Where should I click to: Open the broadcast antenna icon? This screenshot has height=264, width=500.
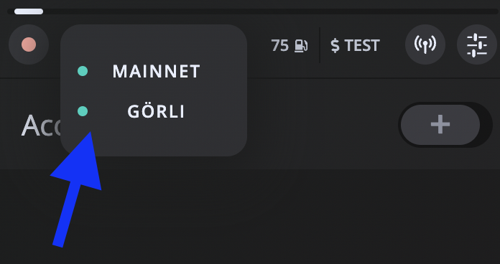coord(425,44)
